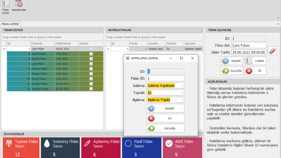The width and height of the screenshot is (281, 158).
Task: Toggle Durum checkbox for Zeytin Fidanı row
Action: click(x=91, y=59)
